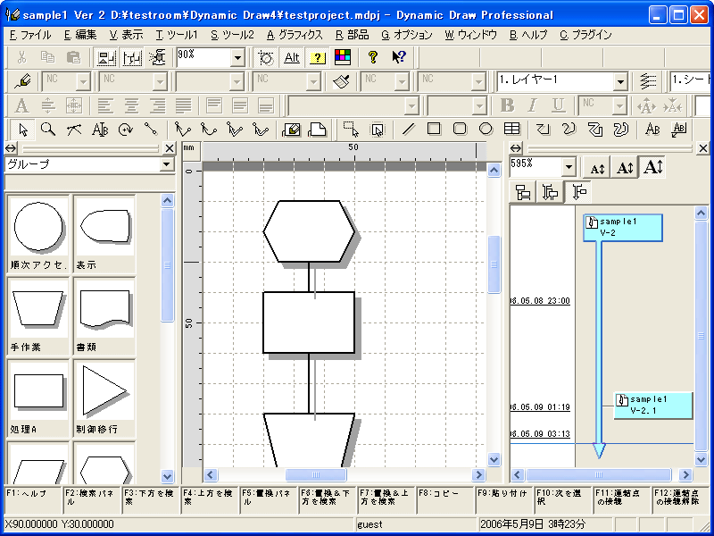
Task: Pick the 手作業 trapezoid shape
Action: 38,316
